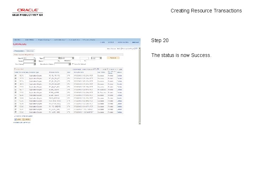Click the Sign out link
Viewport: 255px width, 191px height.
[135, 42]
